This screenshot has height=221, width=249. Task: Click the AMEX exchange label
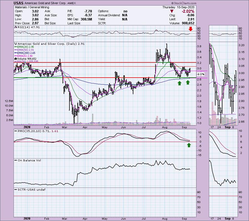click(72, 3)
